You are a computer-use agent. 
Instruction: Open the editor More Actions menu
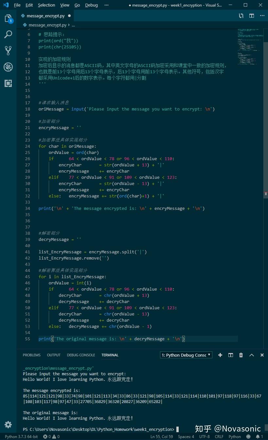pyautogui.click(x=262, y=16)
